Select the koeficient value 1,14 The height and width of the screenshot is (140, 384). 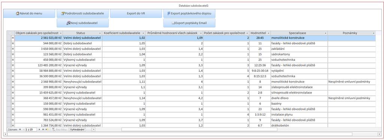pos(124,98)
